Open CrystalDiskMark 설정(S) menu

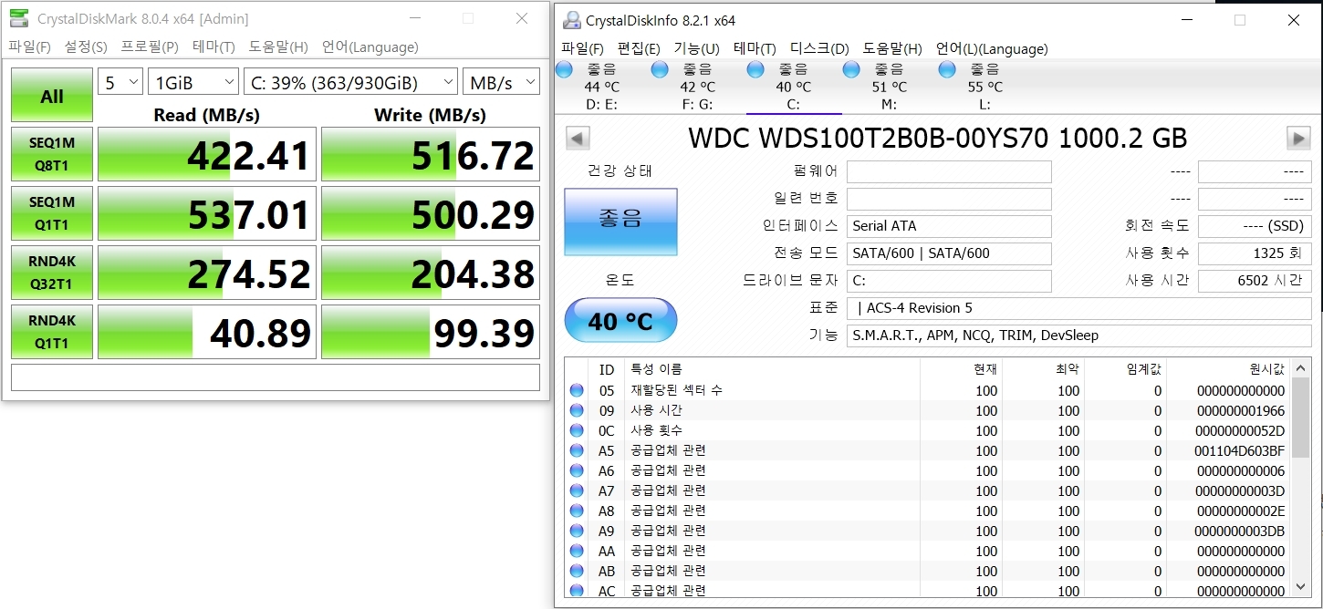coord(86,47)
